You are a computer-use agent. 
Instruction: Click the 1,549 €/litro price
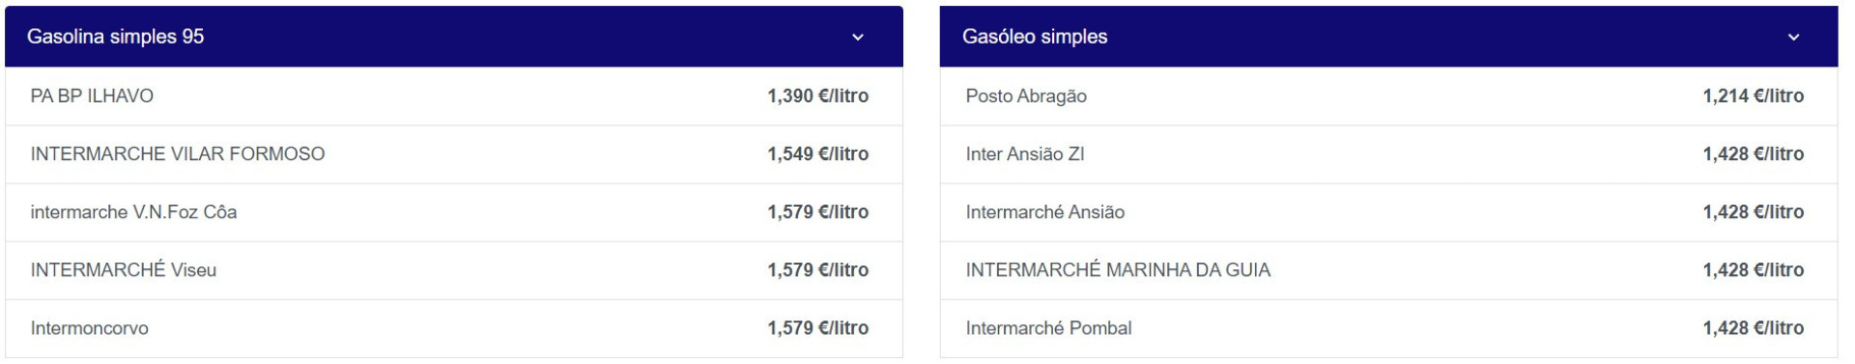pyautogui.click(x=817, y=154)
